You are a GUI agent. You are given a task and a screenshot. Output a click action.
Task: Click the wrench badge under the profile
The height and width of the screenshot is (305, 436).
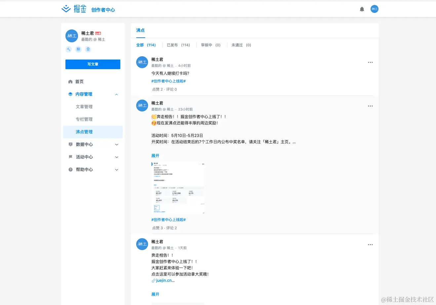(68, 49)
